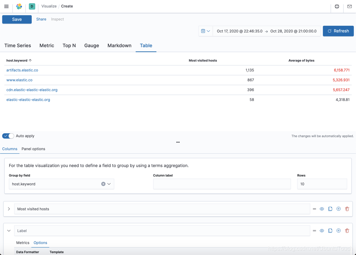Viewport: 356px width, 255px height.
Task: Click the empty Label input field
Action: (162, 231)
